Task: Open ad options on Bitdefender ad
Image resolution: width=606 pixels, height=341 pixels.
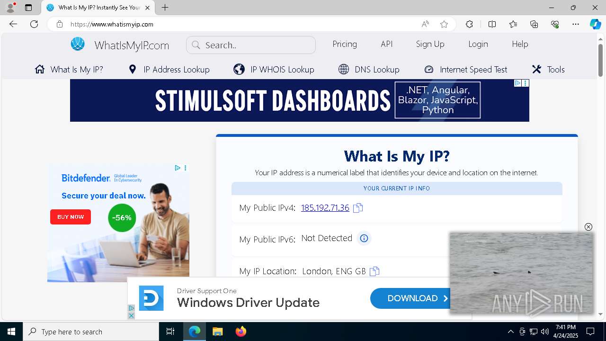Action: [185, 168]
